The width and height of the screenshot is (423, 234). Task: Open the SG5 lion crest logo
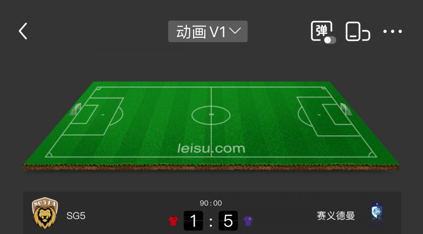tap(45, 213)
